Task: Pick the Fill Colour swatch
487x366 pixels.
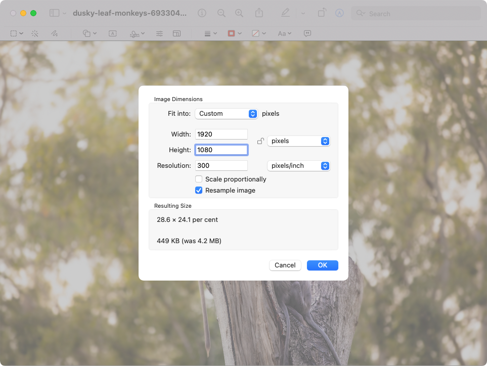Action: pos(255,33)
